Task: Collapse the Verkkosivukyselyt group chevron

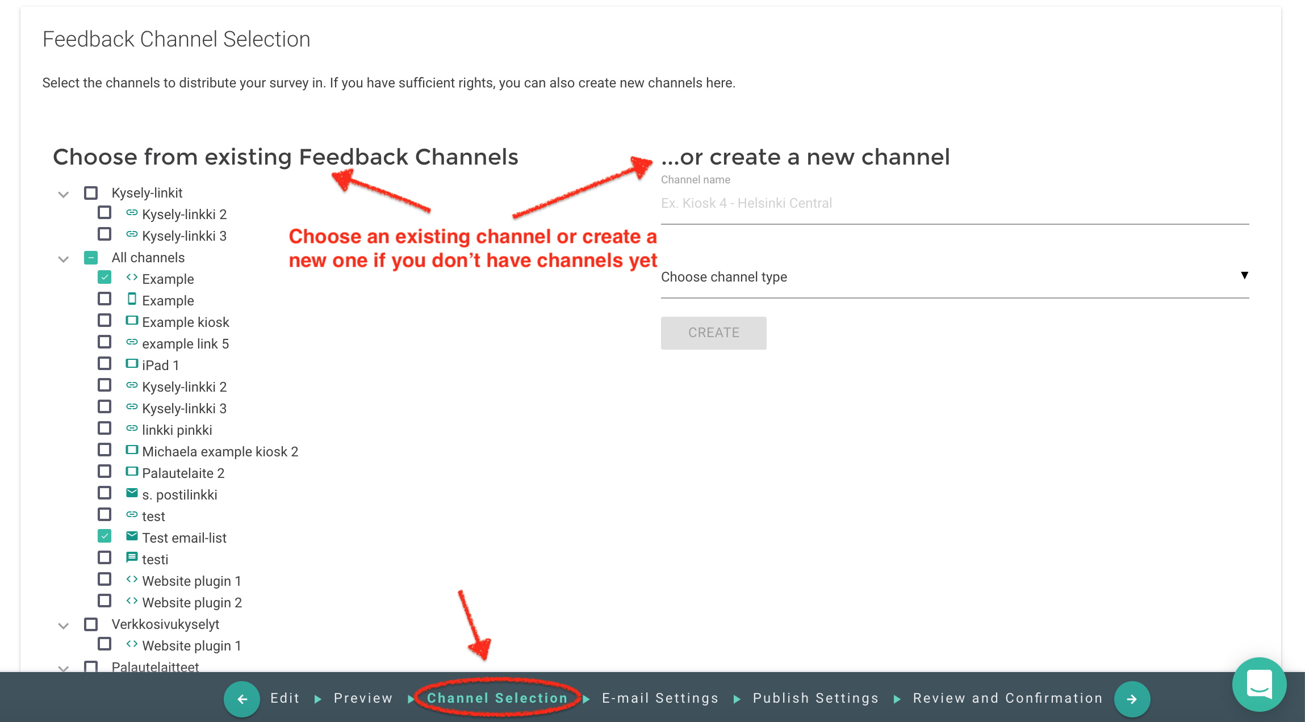Action: [63, 626]
